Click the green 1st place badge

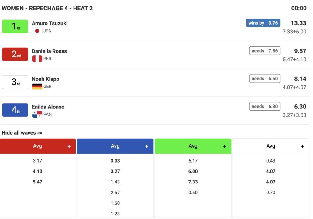pyautogui.click(x=15, y=26)
